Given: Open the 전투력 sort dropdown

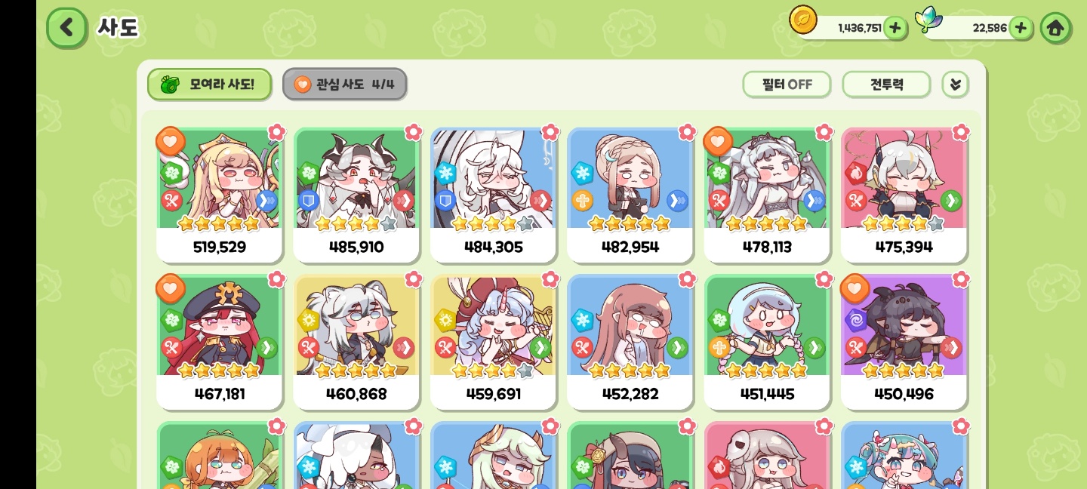Looking at the screenshot, I should (886, 85).
